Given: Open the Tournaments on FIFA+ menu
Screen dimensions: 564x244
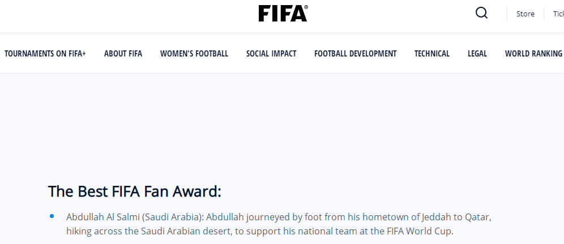Looking at the screenshot, I should pos(45,54).
